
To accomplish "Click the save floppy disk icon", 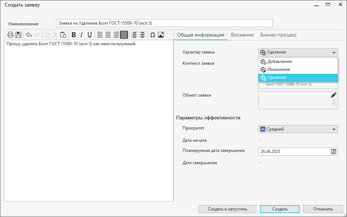I will 18,35.
